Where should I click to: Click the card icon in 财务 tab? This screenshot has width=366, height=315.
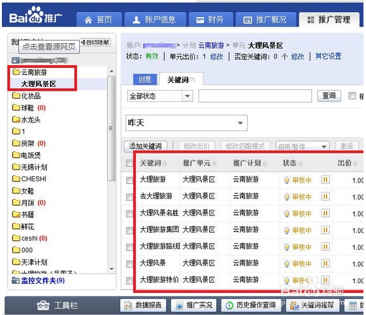pyautogui.click(x=200, y=20)
